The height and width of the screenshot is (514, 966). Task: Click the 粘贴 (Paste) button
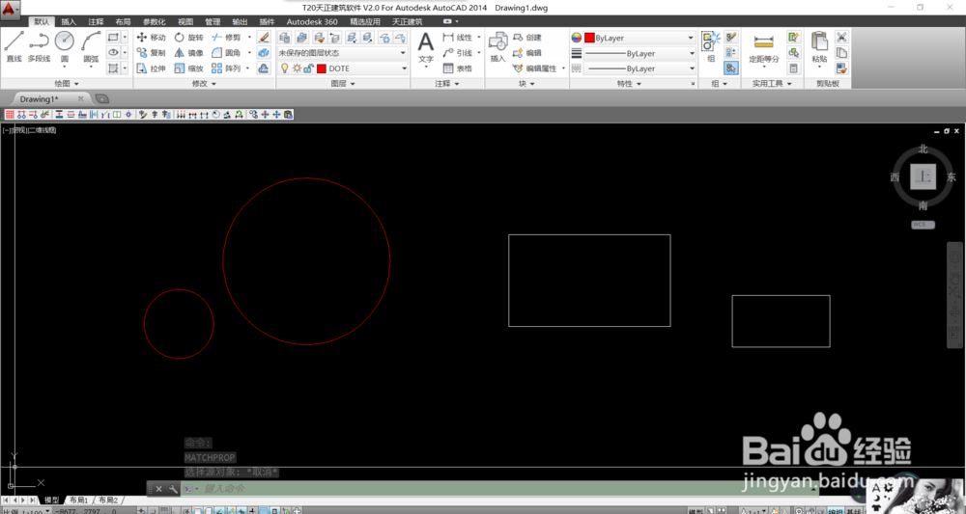coord(819,47)
